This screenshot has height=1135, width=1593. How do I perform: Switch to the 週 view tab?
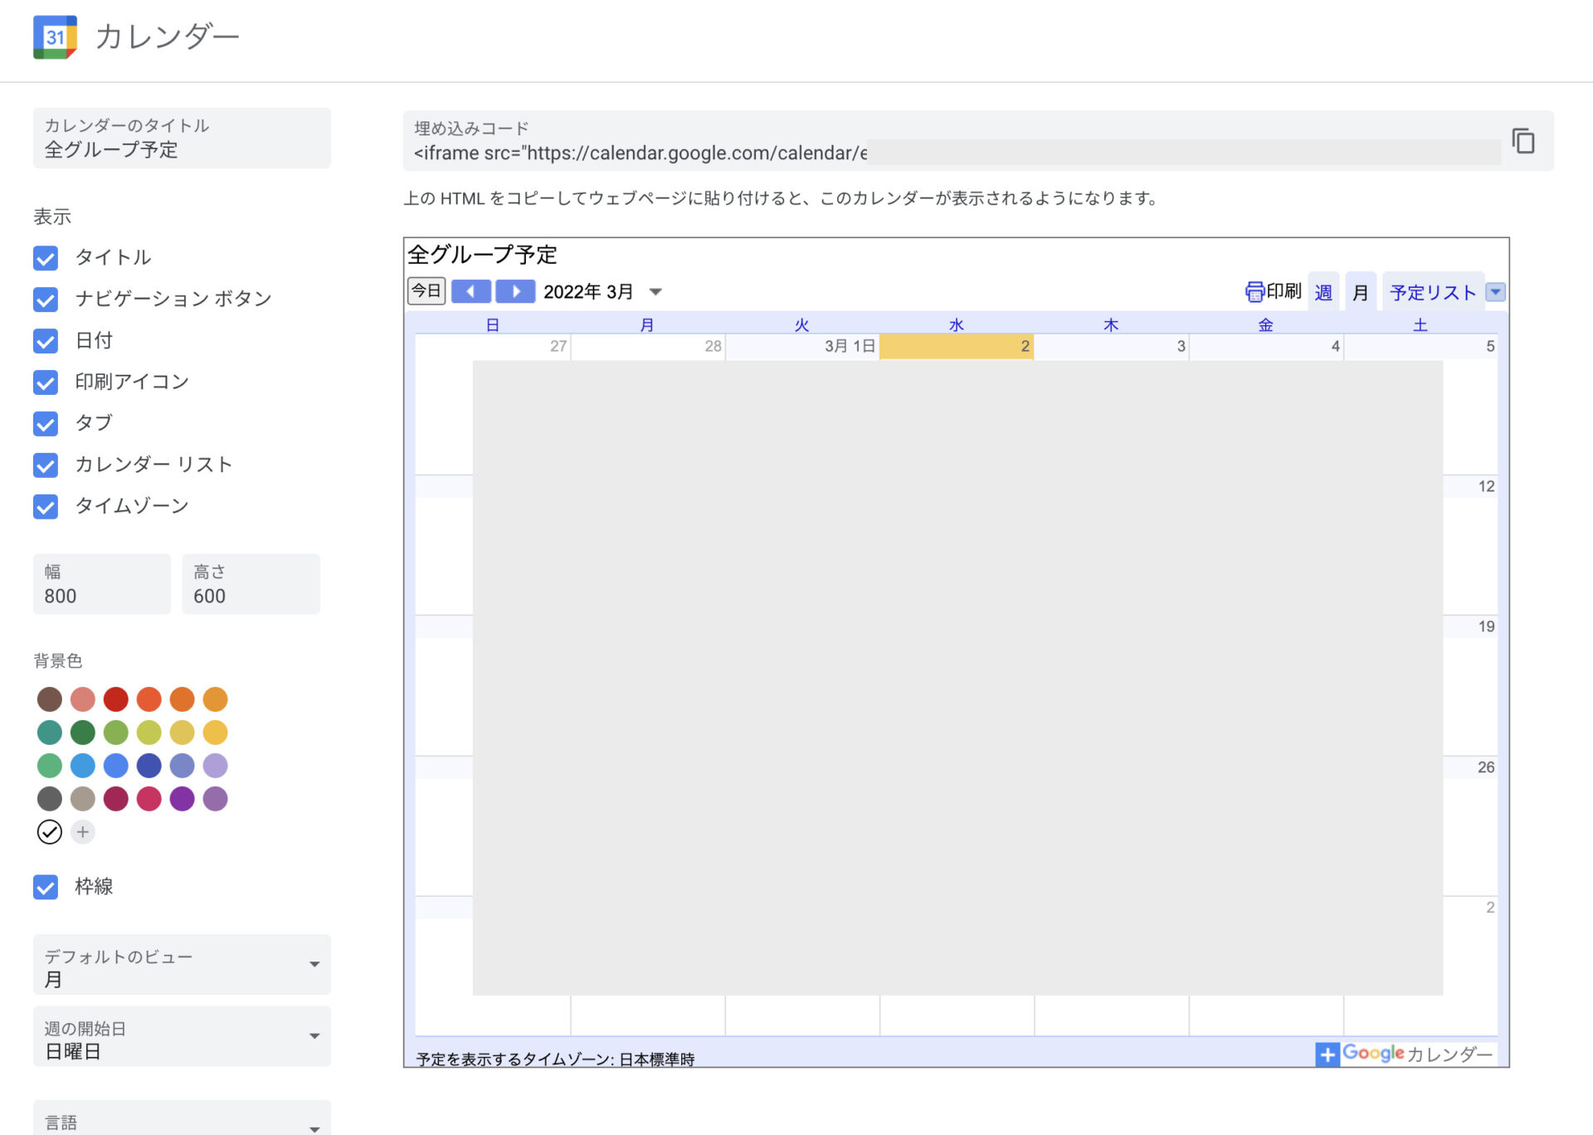tap(1323, 293)
